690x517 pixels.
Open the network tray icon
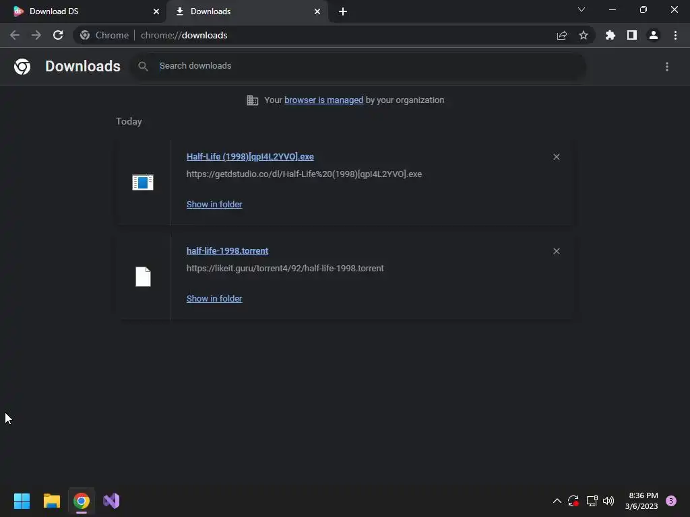[x=592, y=501]
